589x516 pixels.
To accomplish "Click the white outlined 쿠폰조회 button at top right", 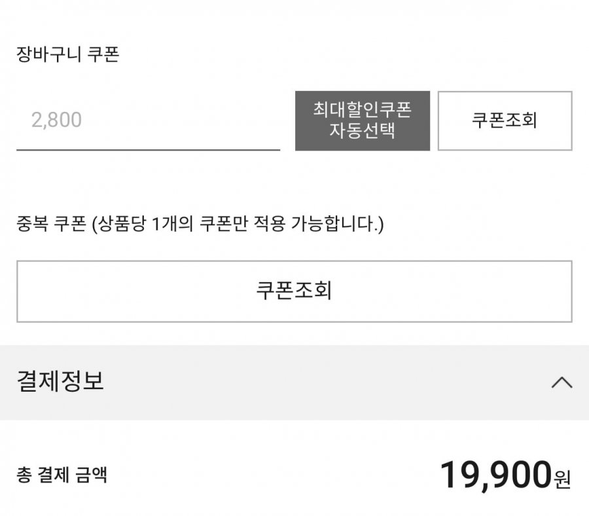I will coord(505,120).
